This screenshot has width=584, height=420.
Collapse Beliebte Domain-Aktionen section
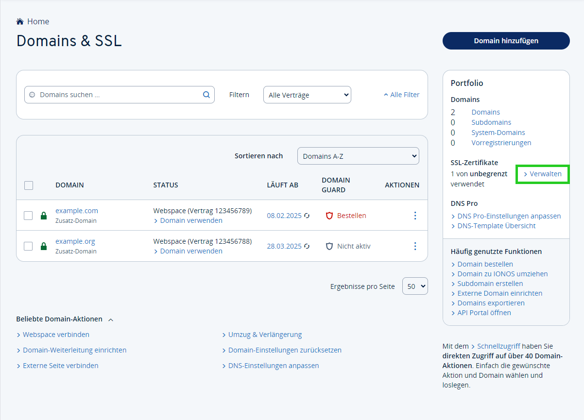pyautogui.click(x=65, y=319)
